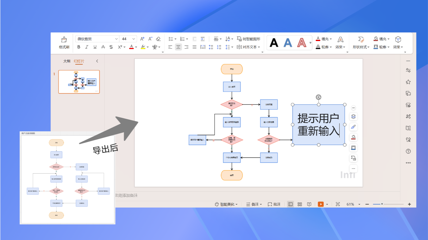Start slideshow with orange play button
Viewport: 428px width, 240px height.
pos(321,204)
